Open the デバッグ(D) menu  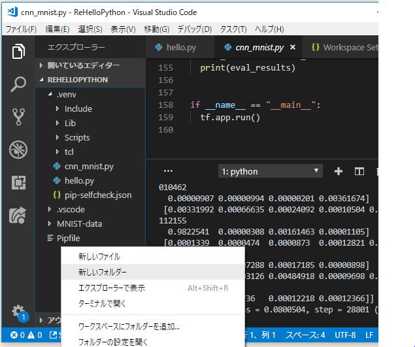coord(195,29)
